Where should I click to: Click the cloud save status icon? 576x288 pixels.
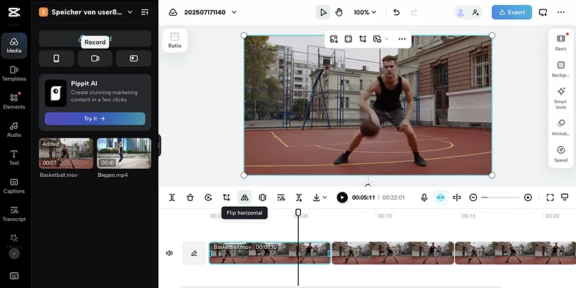(173, 12)
